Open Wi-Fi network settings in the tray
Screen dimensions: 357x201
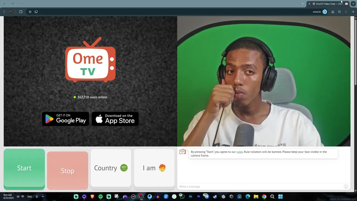[x=23, y=197]
